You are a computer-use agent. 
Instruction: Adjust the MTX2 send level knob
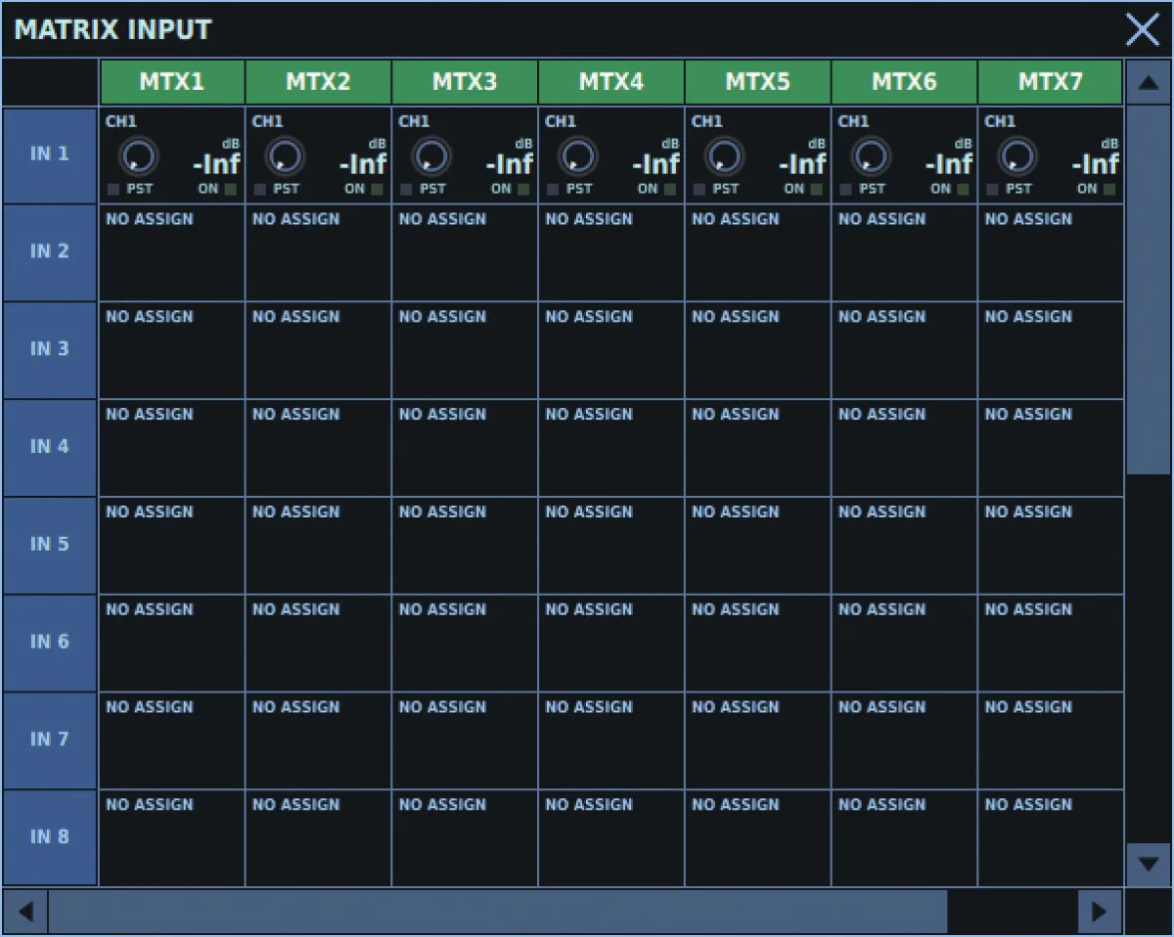(285, 156)
